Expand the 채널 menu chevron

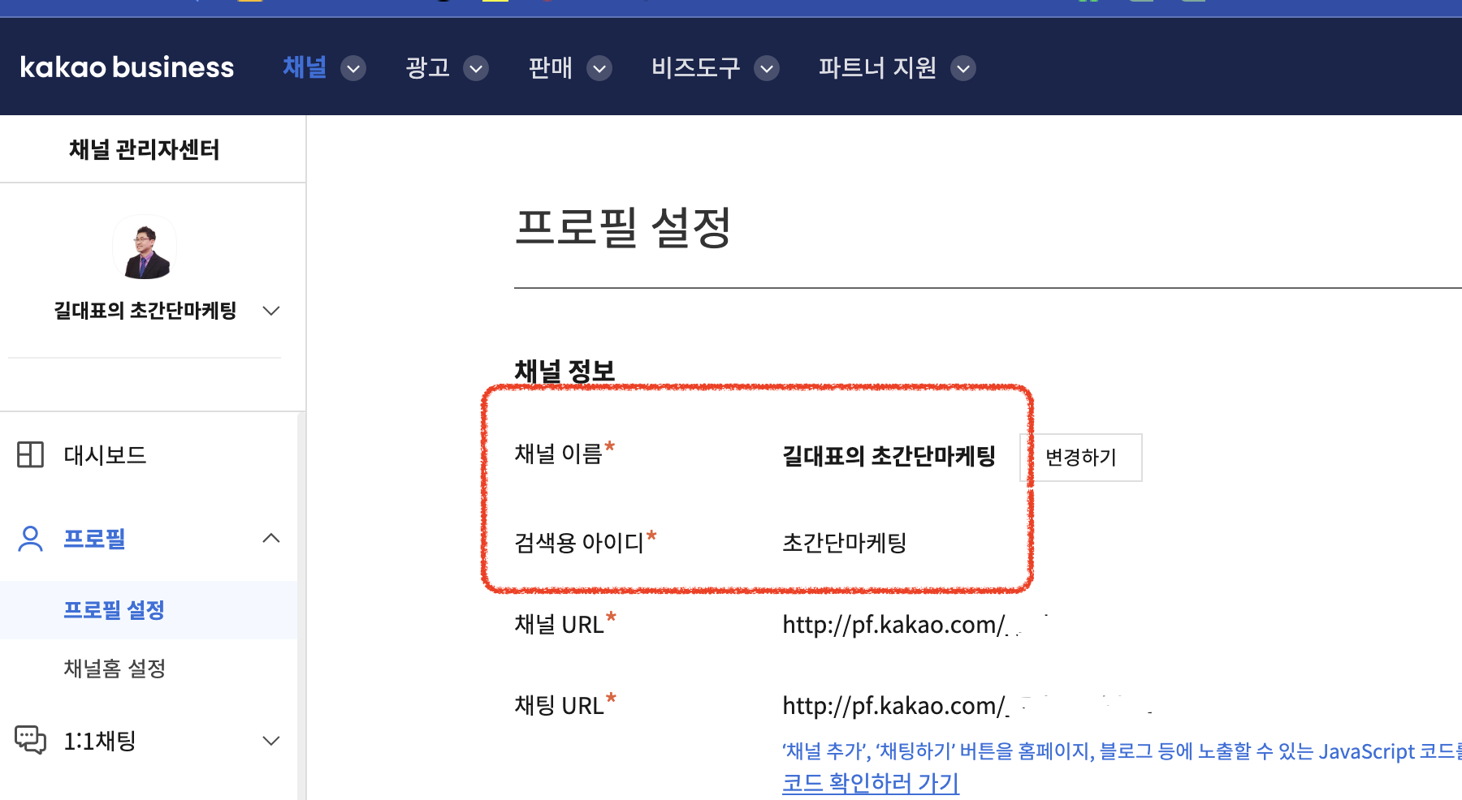tap(353, 68)
